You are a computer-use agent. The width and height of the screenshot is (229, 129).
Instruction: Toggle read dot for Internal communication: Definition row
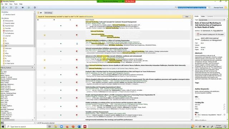(61, 51)
